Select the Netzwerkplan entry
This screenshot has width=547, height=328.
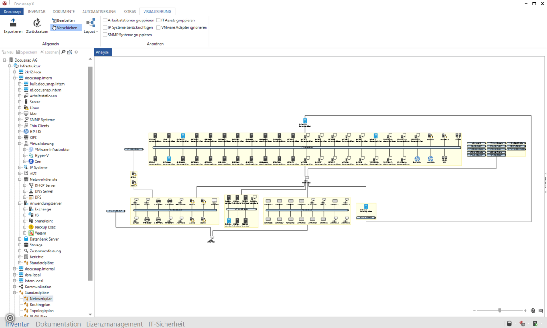pyautogui.click(x=38, y=298)
